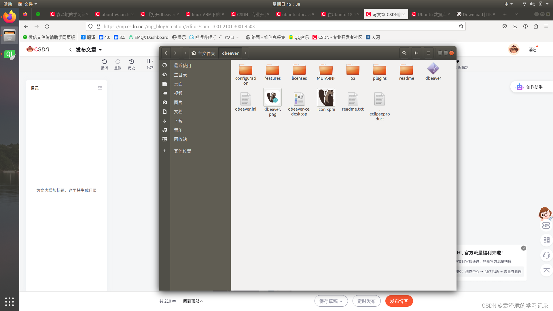
Task: Switch file manager to list view
Action: [416, 53]
